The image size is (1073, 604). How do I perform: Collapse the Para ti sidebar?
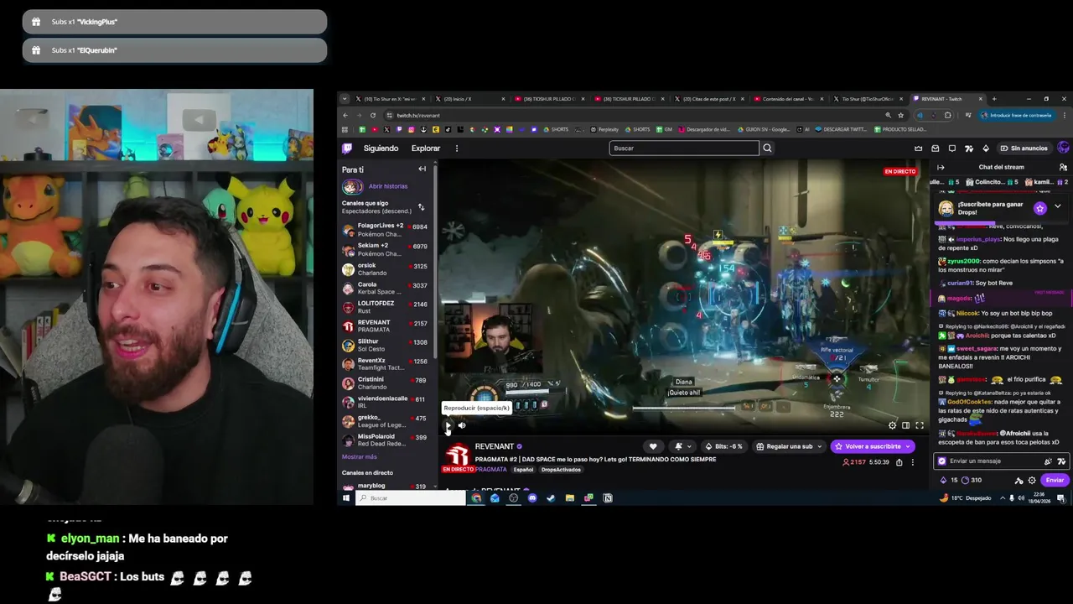[x=422, y=169]
